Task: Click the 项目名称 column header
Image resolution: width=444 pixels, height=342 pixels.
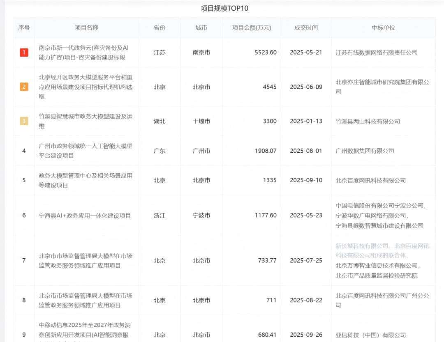Action: pos(86,28)
